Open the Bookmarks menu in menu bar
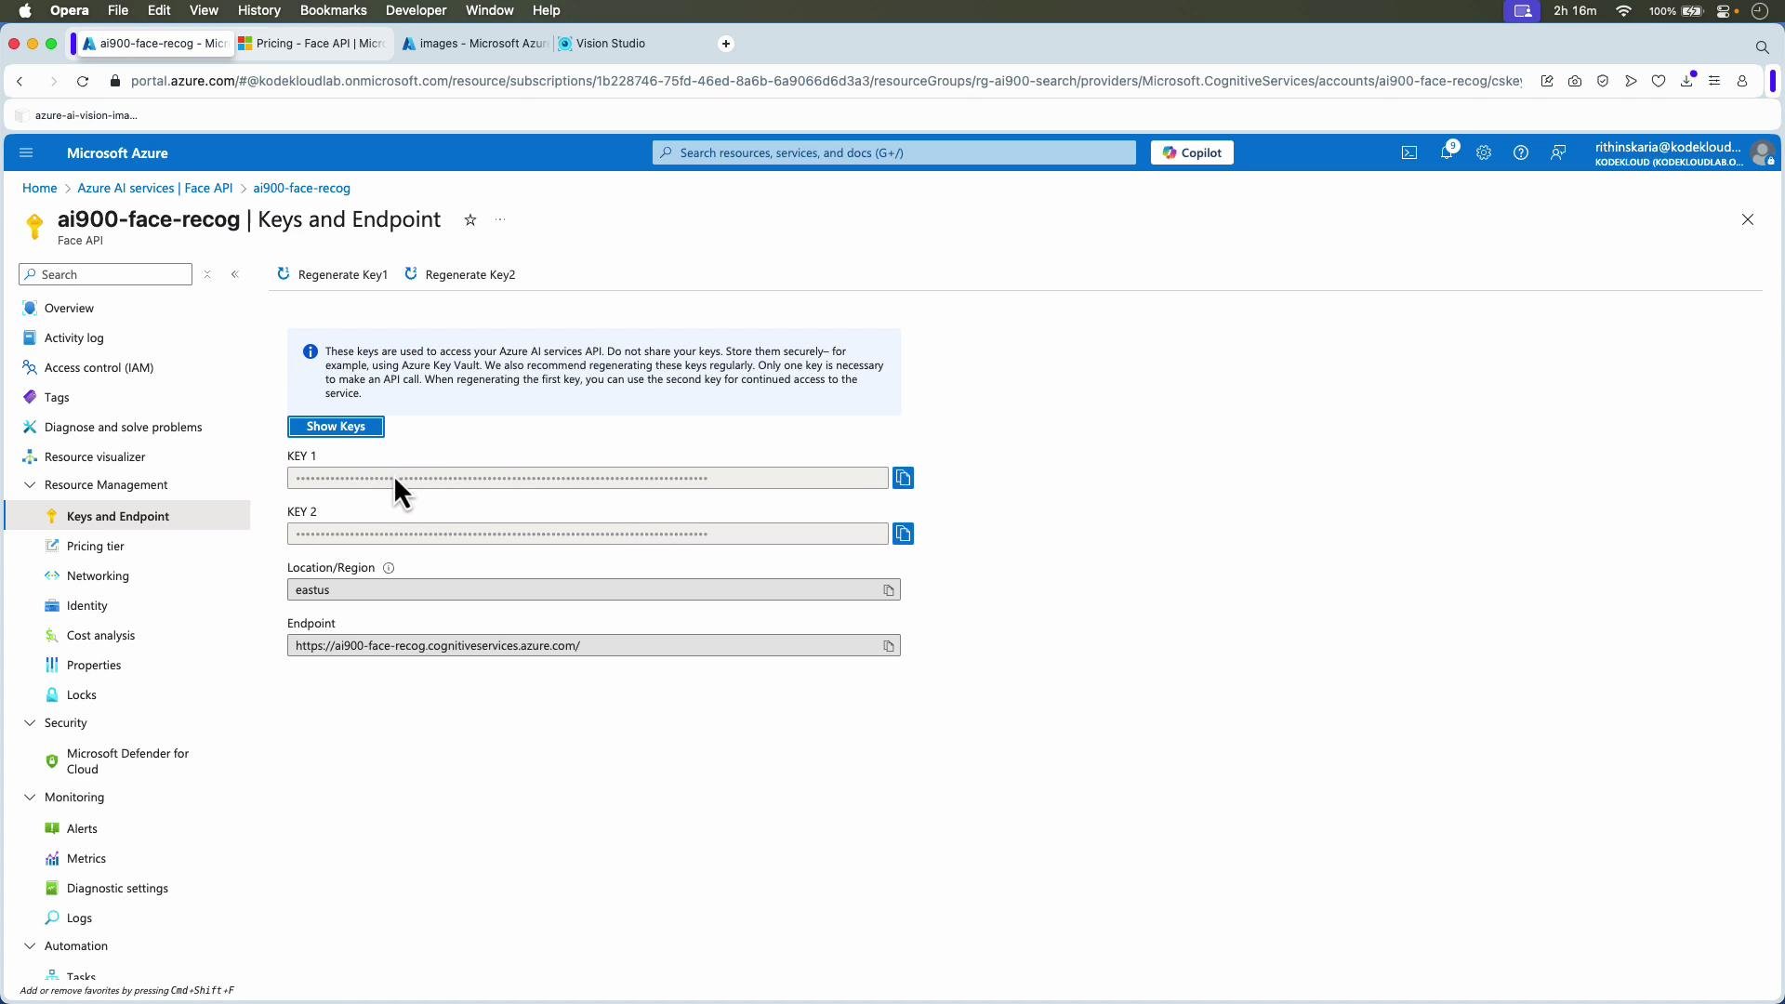 pos(333,10)
